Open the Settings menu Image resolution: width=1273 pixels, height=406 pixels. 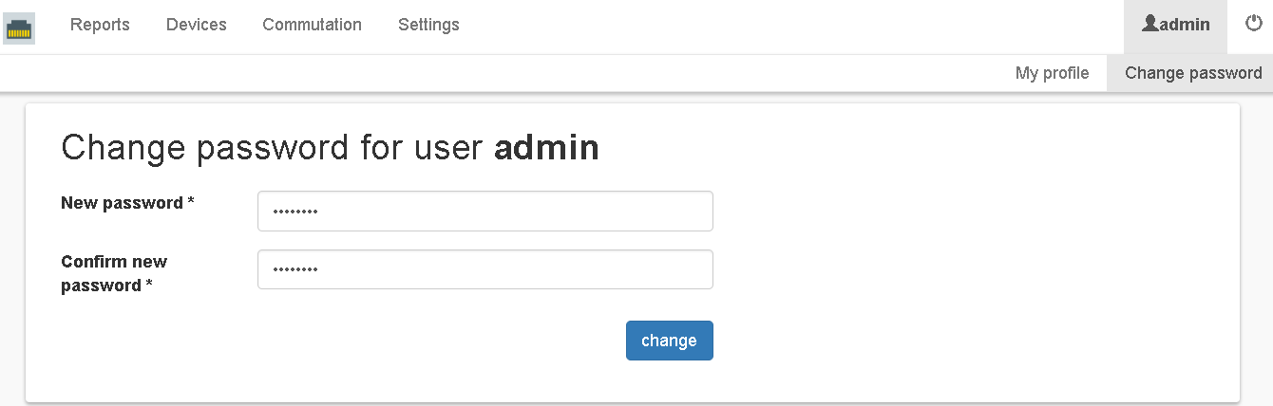(428, 25)
